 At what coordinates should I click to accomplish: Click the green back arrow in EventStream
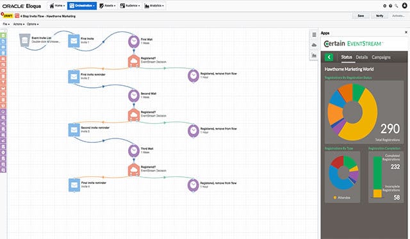(329, 57)
